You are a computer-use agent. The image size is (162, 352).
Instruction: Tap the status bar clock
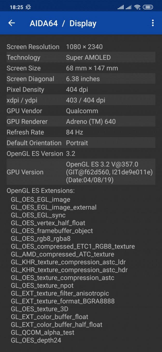[16, 7]
